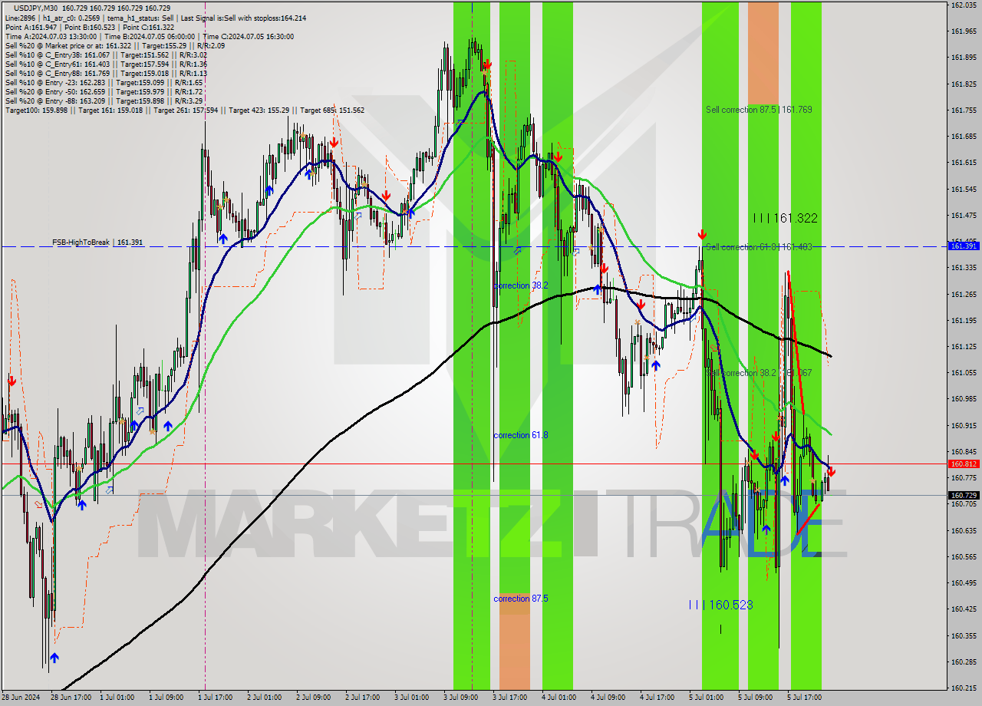
Task: Click the red sell arrow above FSB-HighToBreak line
Action: coord(702,234)
